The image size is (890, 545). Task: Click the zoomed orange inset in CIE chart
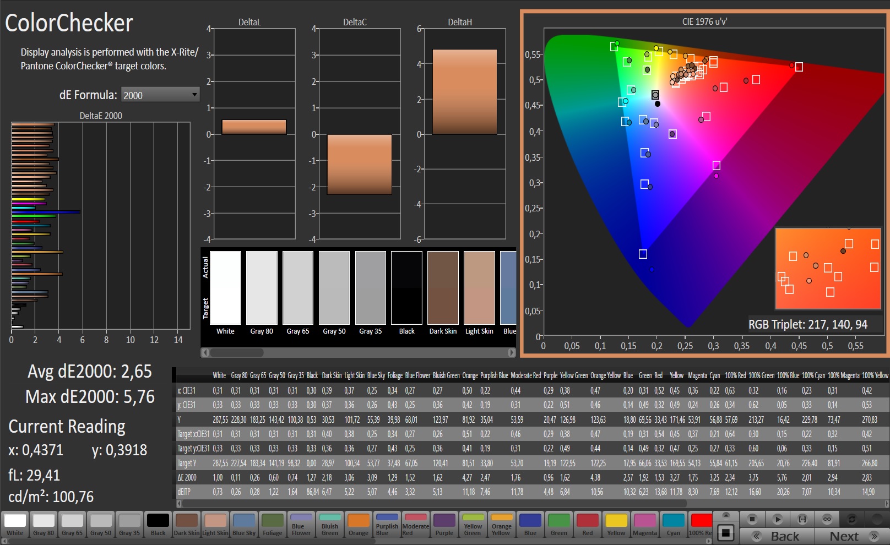[828, 268]
